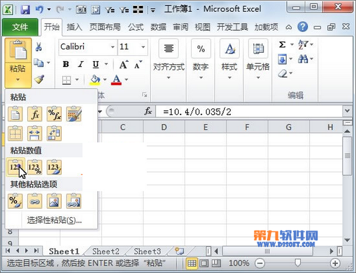Switch to the 插入 Insert tab
Screen dimensions: 356x273
click(x=75, y=27)
